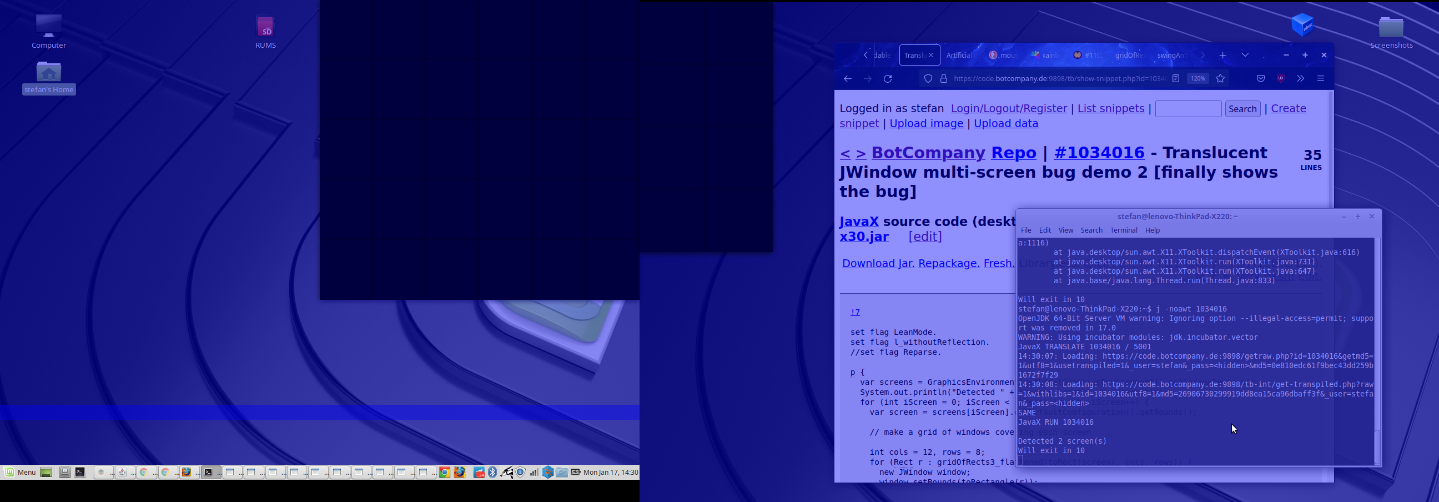Image resolution: width=1439 pixels, height=502 pixels.
Task: Click the site security padlock icon
Action: 943,79
